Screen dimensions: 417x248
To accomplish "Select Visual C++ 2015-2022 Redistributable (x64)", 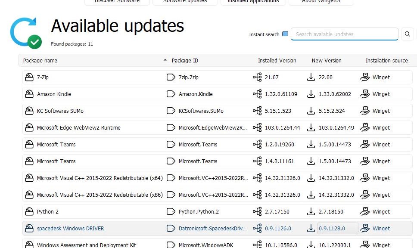I will [100, 178].
